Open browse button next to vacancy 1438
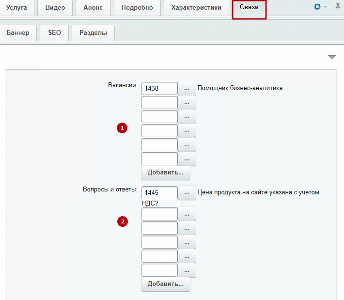The height and width of the screenshot is (300, 344). pyautogui.click(x=187, y=88)
